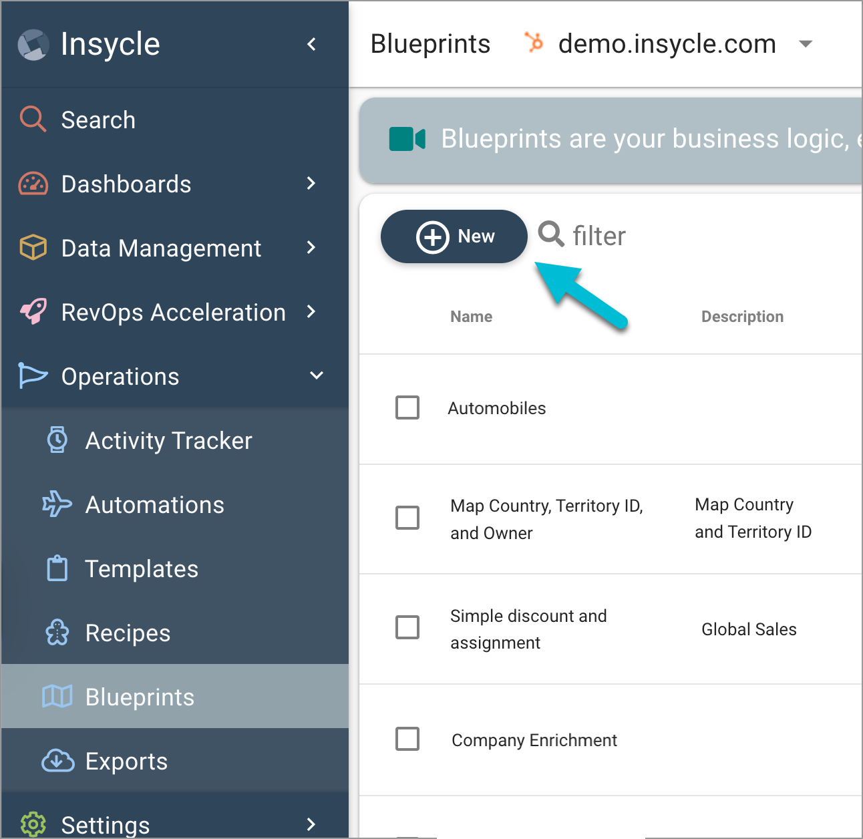Open the Recipes page

pos(128,633)
